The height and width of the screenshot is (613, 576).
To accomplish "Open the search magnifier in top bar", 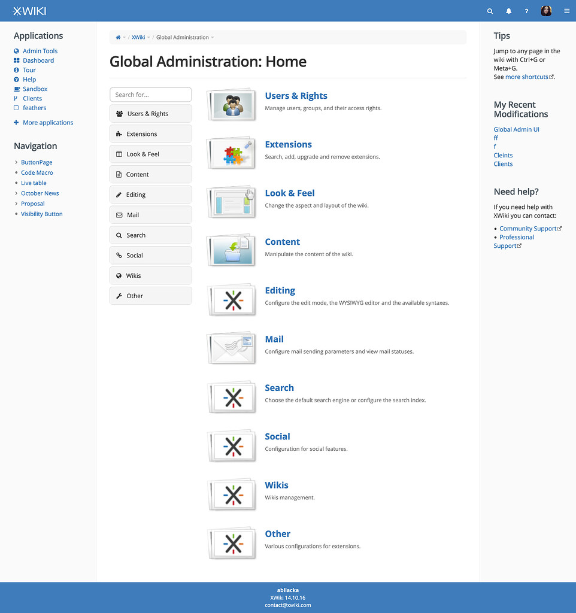I will click(x=490, y=11).
